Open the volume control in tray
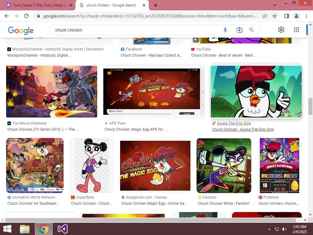The image size is (313, 235). point(284,229)
